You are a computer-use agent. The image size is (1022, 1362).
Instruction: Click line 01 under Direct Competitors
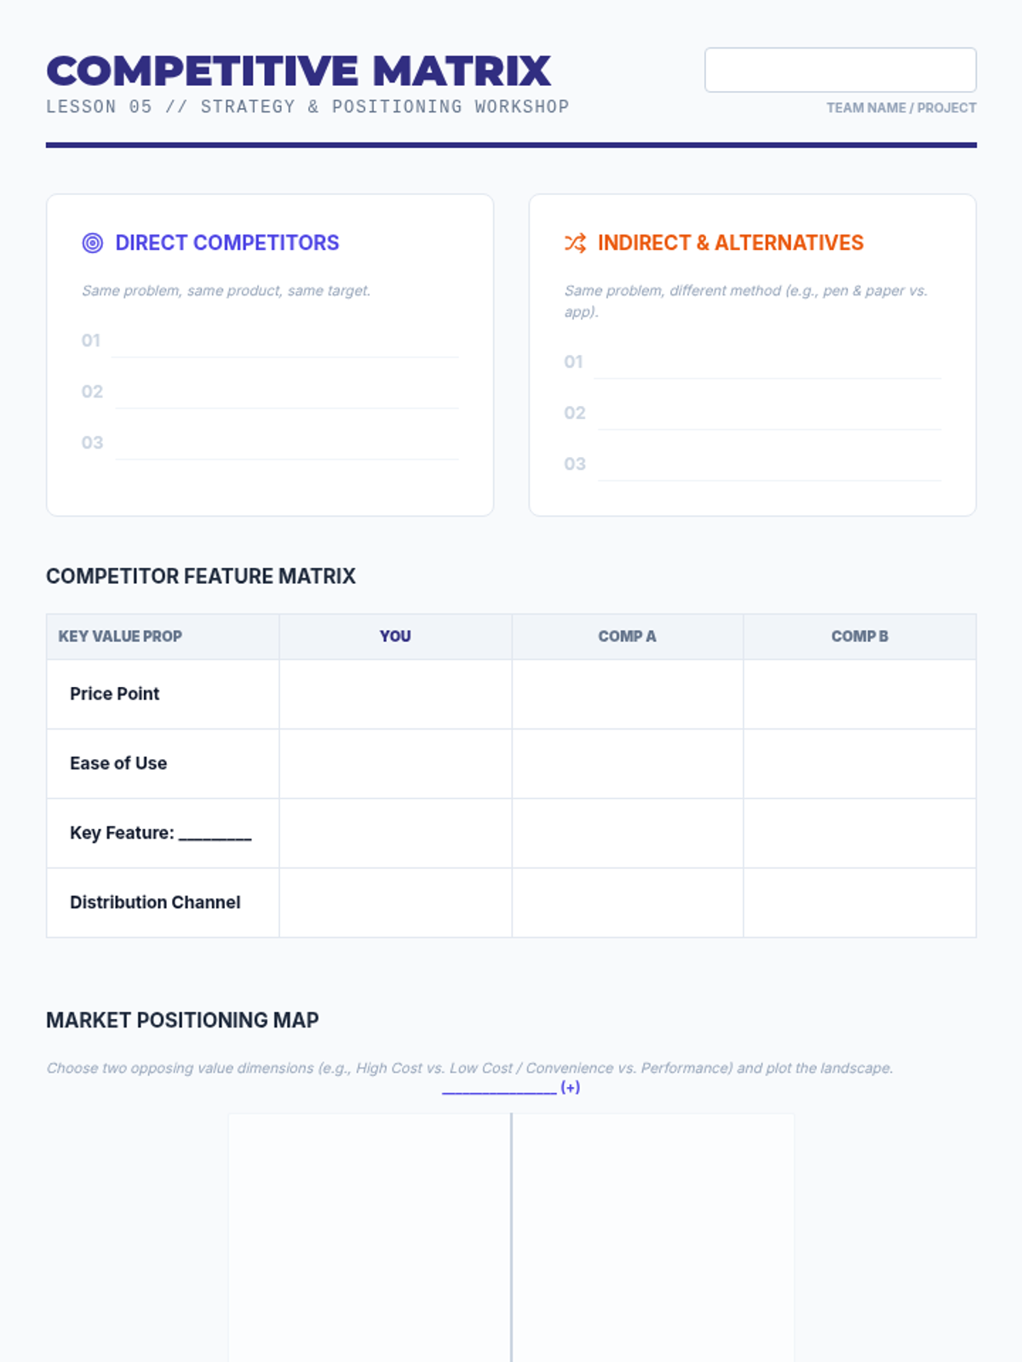pos(284,342)
